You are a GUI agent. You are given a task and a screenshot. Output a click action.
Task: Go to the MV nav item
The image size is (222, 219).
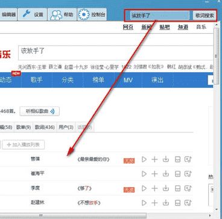tap(128, 80)
